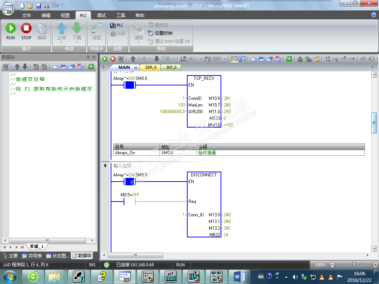
Task: Click the data block panel's upload arrow
Action: click(17, 67)
